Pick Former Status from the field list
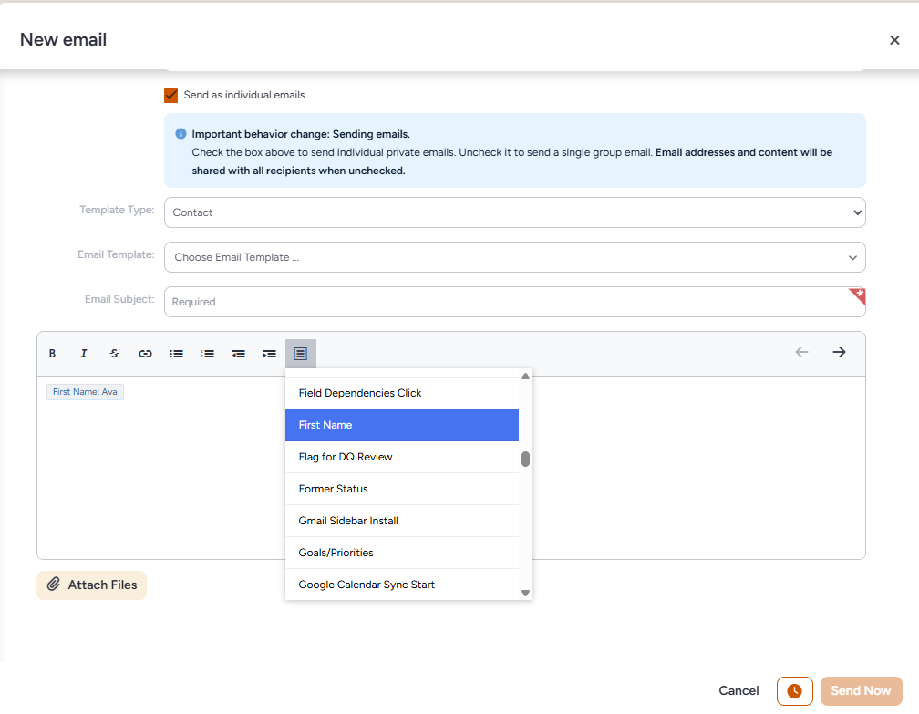Image resolution: width=919 pixels, height=714 pixels. [x=402, y=489]
